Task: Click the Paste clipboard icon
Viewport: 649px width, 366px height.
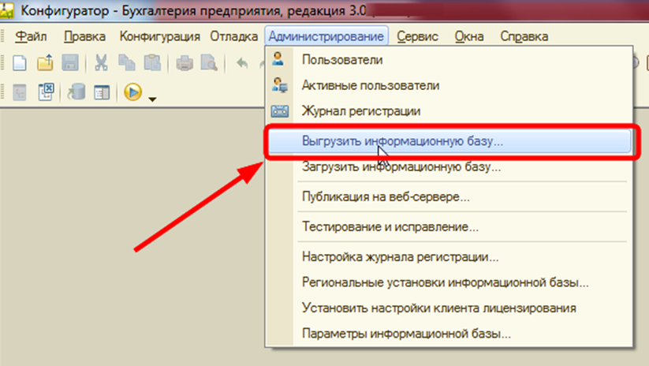Action: 152,63
